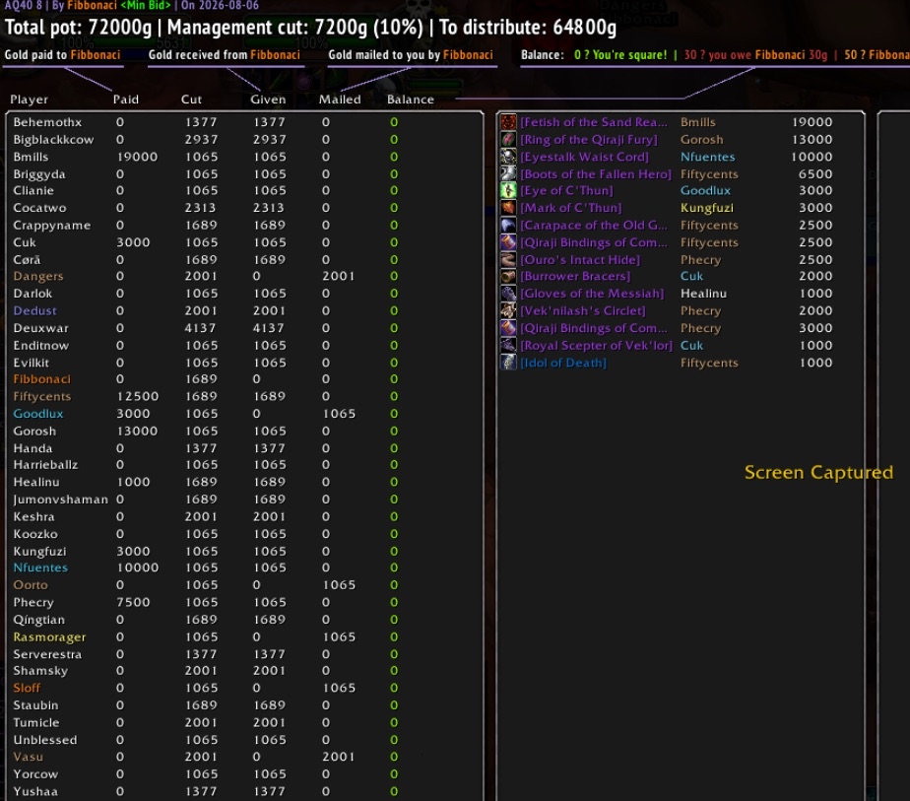Screen dimensions: 910x801
Task: Click the 'Gold paid to Fibbonaci' legend
Action: [x=63, y=55]
